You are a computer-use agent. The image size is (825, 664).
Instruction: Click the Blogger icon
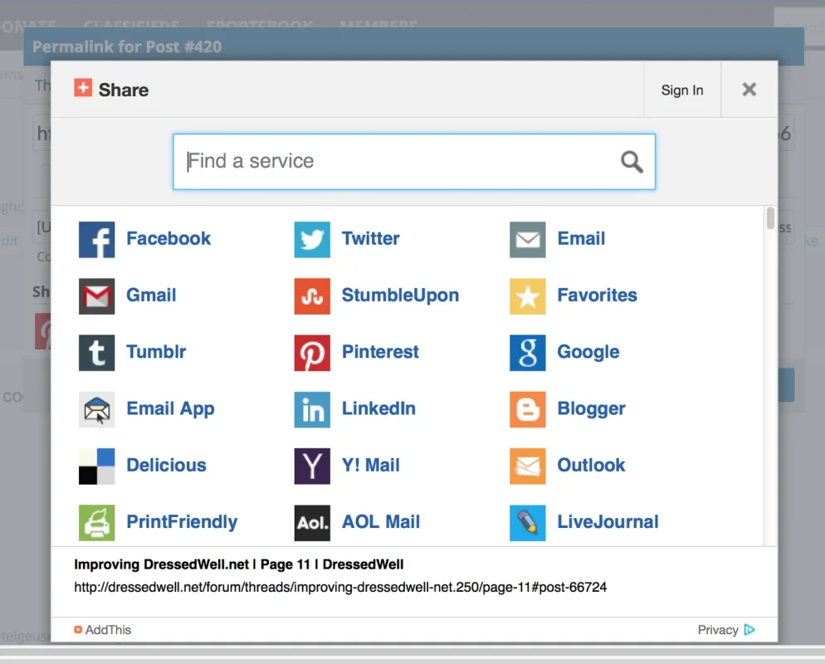(528, 409)
